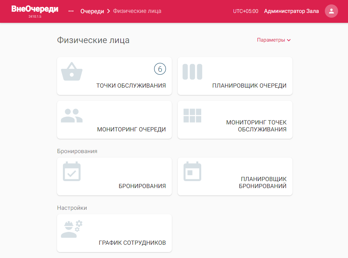Click the circled 6 count badge

(x=160, y=69)
